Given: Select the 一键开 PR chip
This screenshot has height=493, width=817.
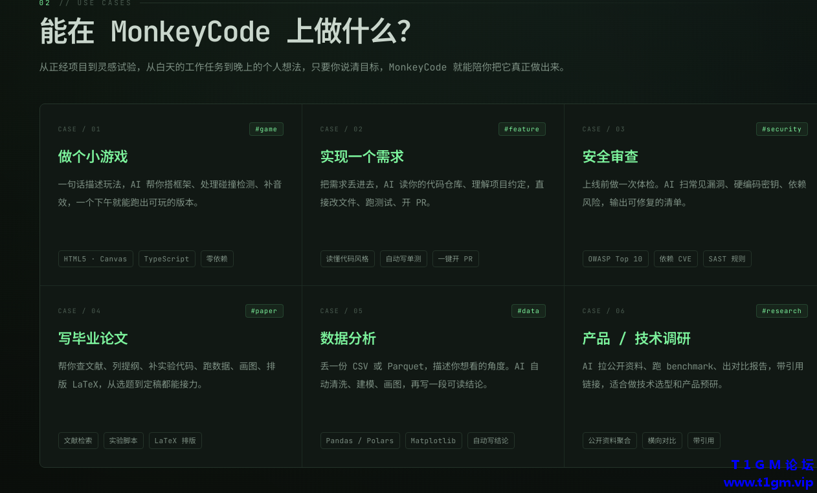Looking at the screenshot, I should pos(455,259).
